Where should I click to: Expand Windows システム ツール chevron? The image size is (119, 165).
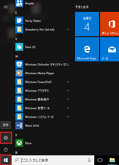click(68, 117)
